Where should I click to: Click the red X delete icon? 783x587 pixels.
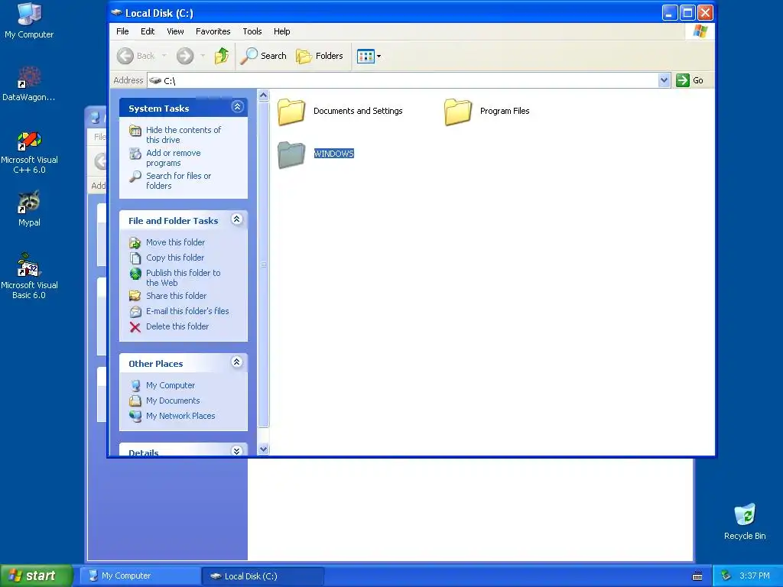coord(135,327)
